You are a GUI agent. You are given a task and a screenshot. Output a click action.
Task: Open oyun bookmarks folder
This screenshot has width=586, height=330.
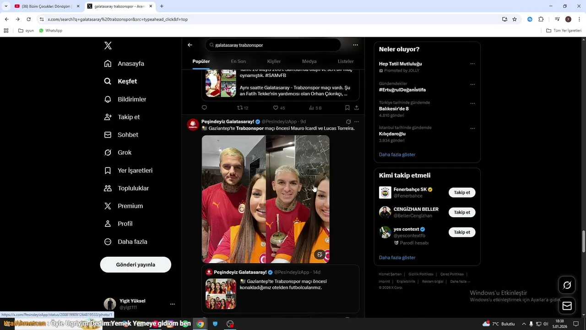[x=26, y=31]
